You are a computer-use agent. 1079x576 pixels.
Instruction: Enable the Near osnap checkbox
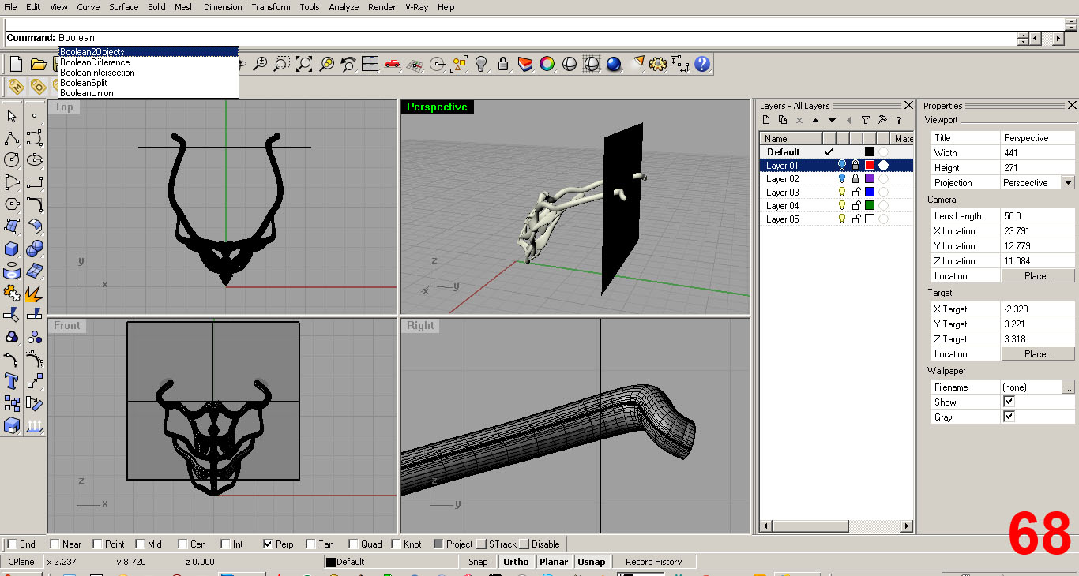coord(55,544)
